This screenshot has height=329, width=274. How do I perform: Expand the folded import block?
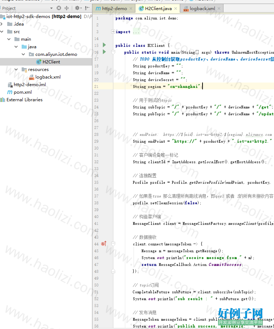[x=113, y=32]
